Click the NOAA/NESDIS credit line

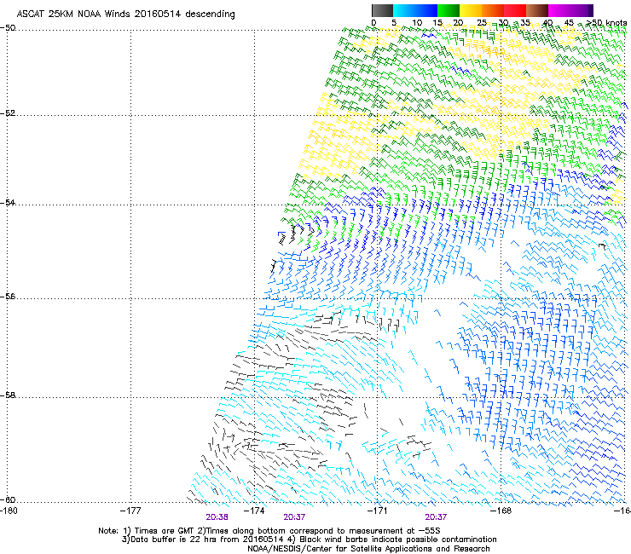368,548
